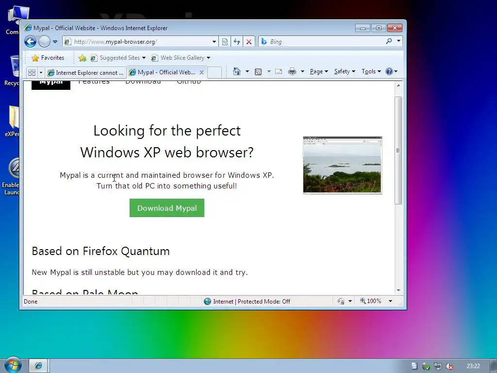
Task: Expand Web Slice Gallery dropdown arrow
Action: click(x=208, y=58)
